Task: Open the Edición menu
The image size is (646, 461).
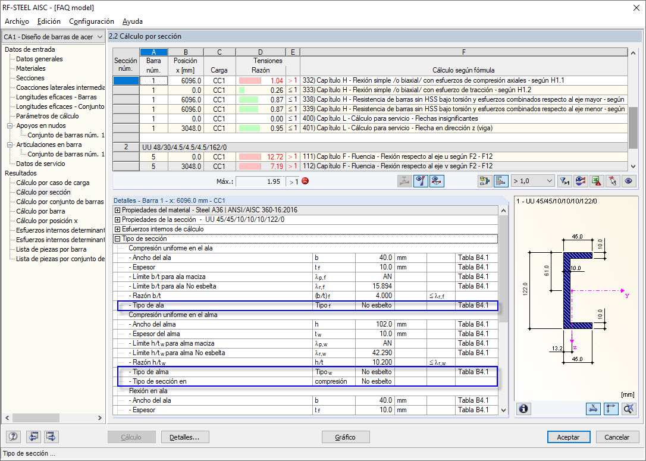Action: [49, 21]
